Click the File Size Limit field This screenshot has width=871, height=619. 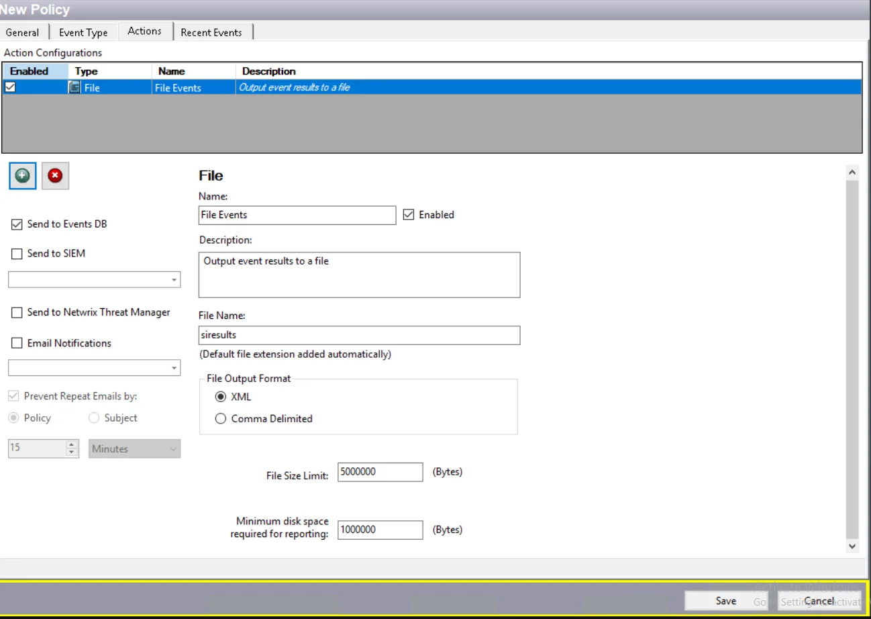[380, 472]
